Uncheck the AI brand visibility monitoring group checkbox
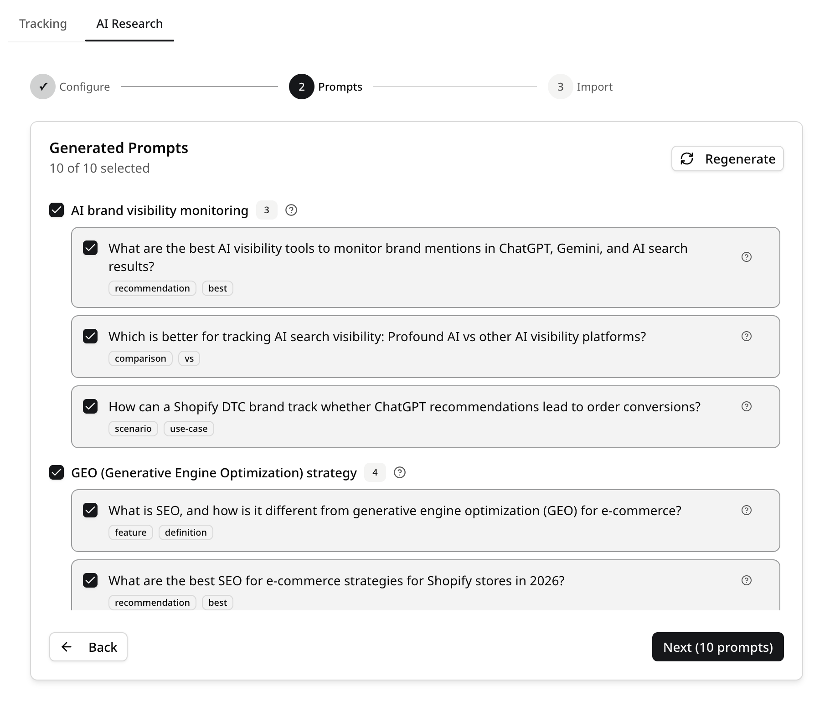This screenshot has width=835, height=706. (x=57, y=210)
